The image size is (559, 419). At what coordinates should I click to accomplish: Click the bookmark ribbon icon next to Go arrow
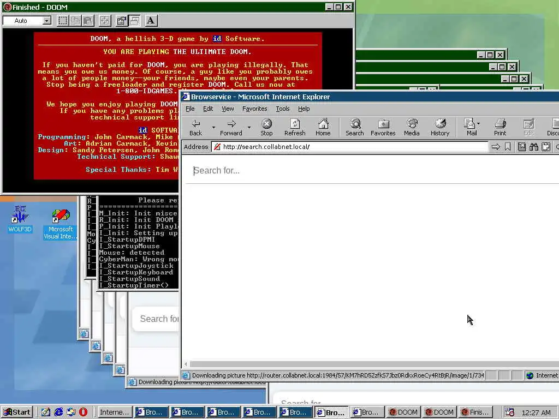click(x=508, y=147)
